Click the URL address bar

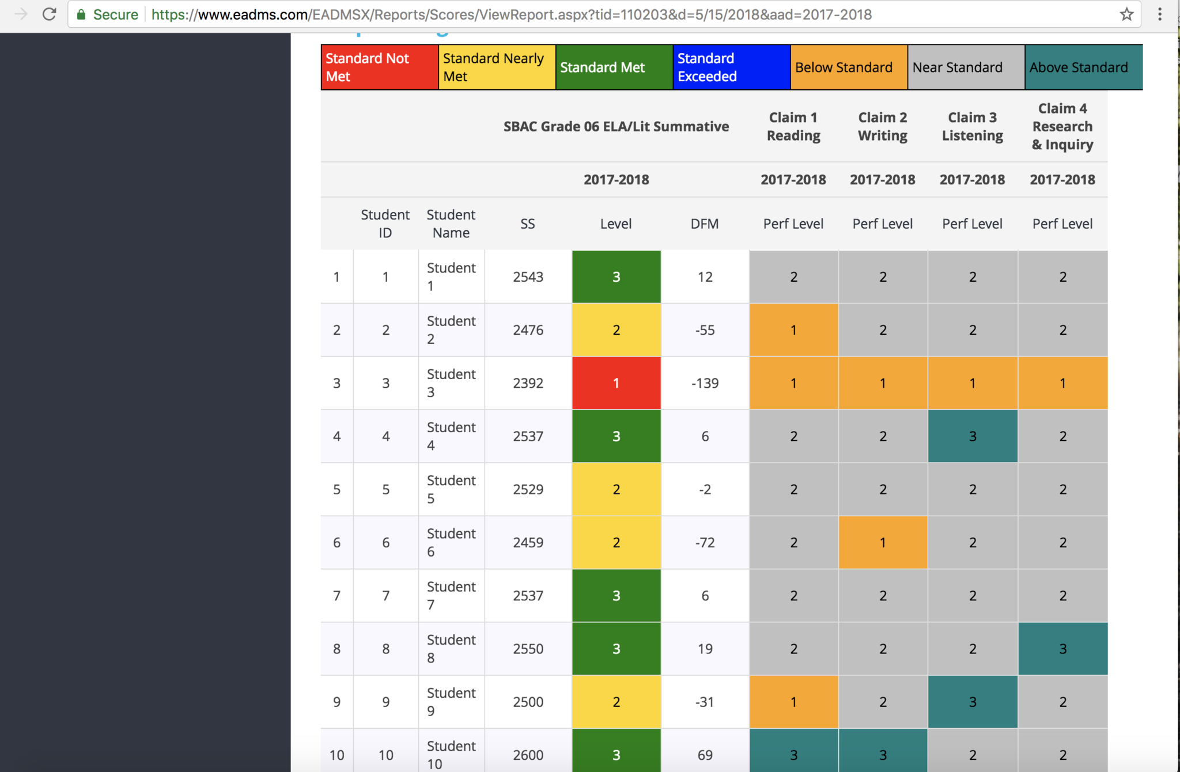click(519, 14)
